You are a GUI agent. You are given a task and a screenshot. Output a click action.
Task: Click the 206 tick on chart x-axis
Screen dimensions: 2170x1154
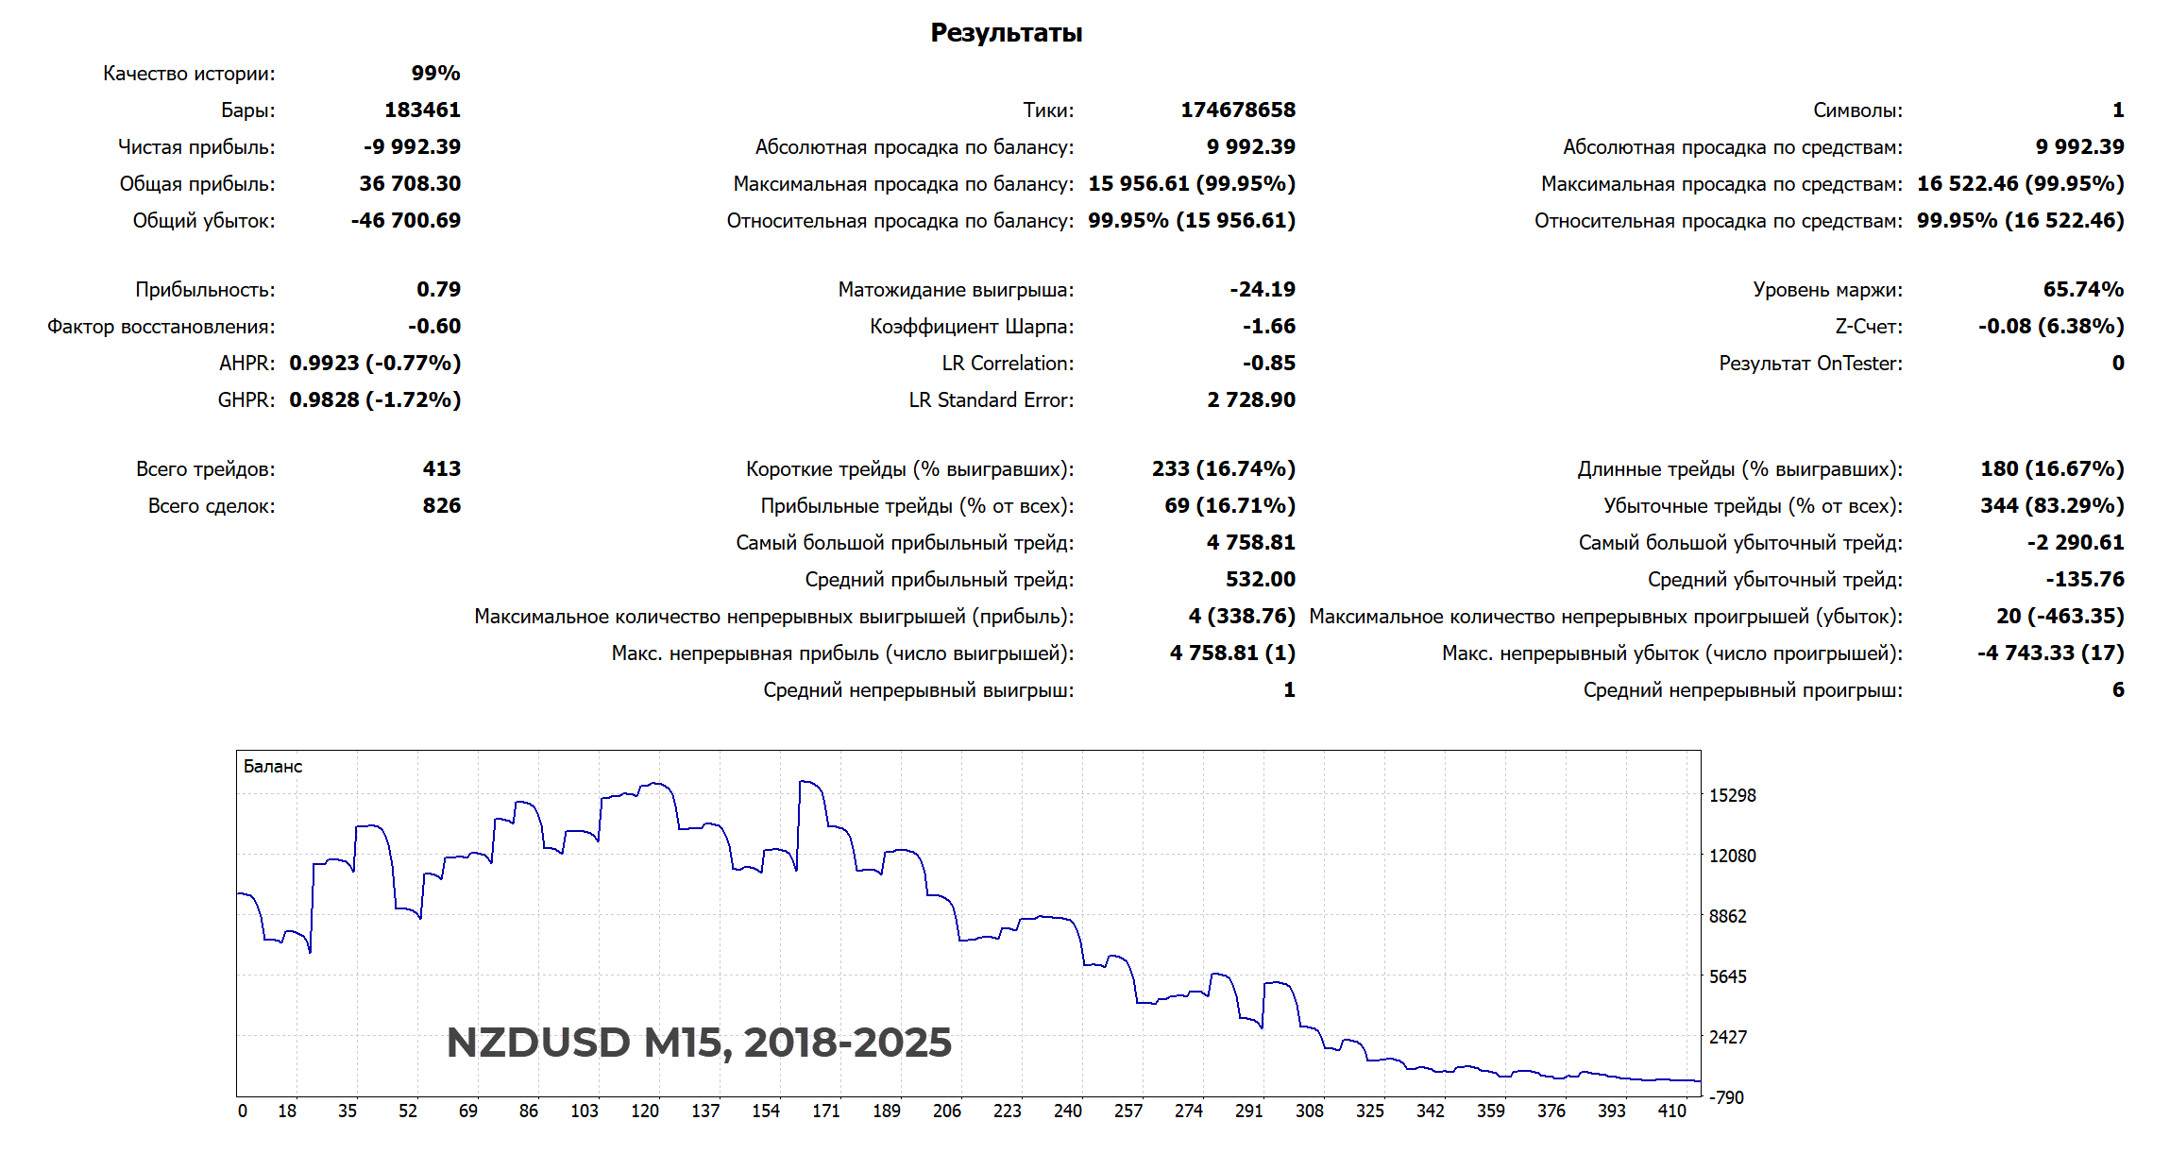946,1112
